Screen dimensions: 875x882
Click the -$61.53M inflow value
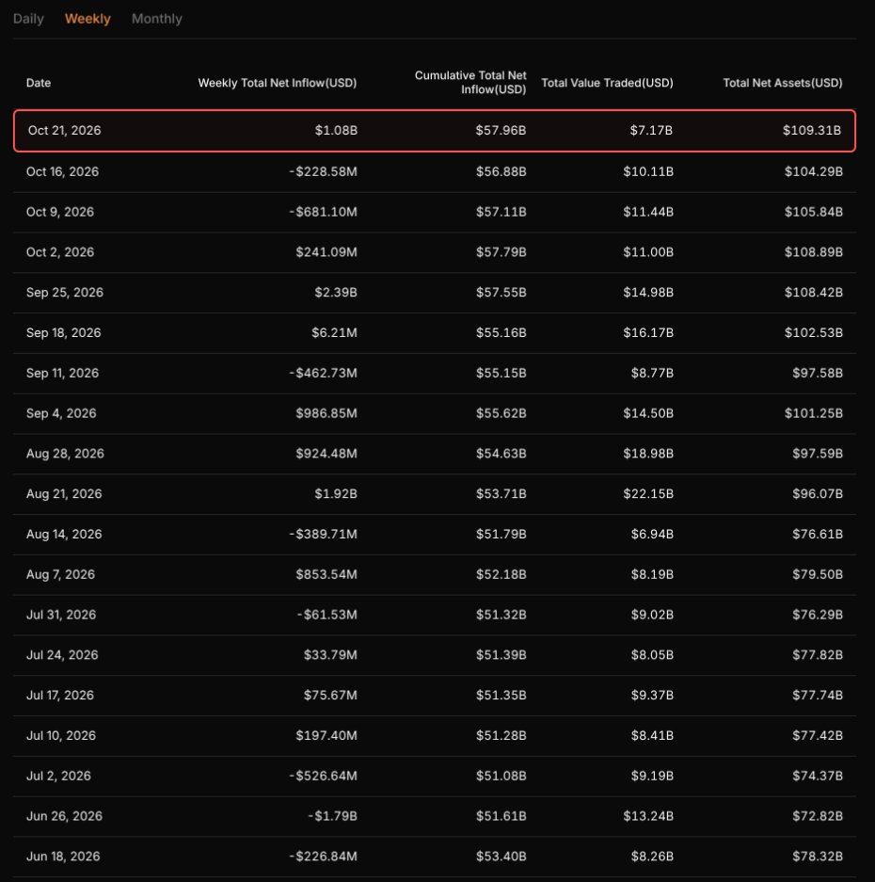coord(326,615)
